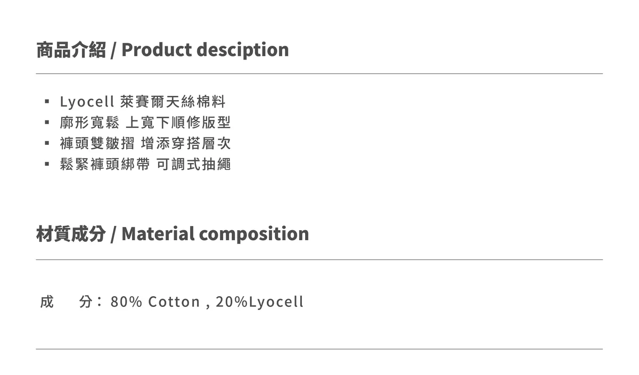639x375 pixels.
Task: Click the 萊賽爾天絲棉料 text
Action: coord(174,101)
